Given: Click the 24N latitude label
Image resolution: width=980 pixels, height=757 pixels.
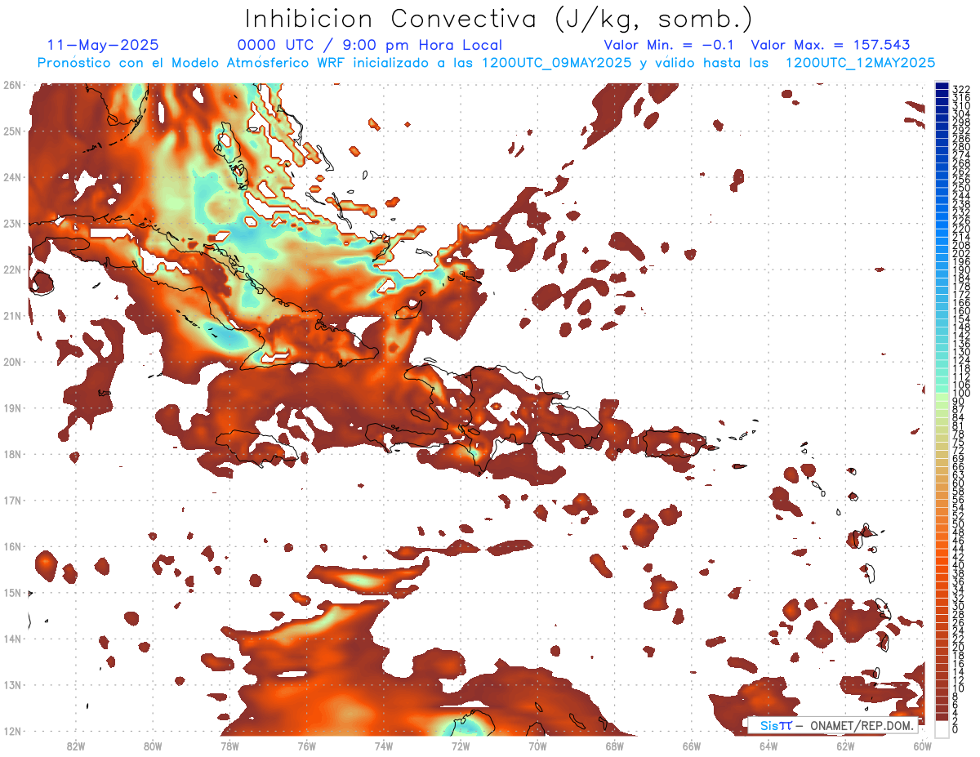Looking at the screenshot, I should [x=13, y=177].
